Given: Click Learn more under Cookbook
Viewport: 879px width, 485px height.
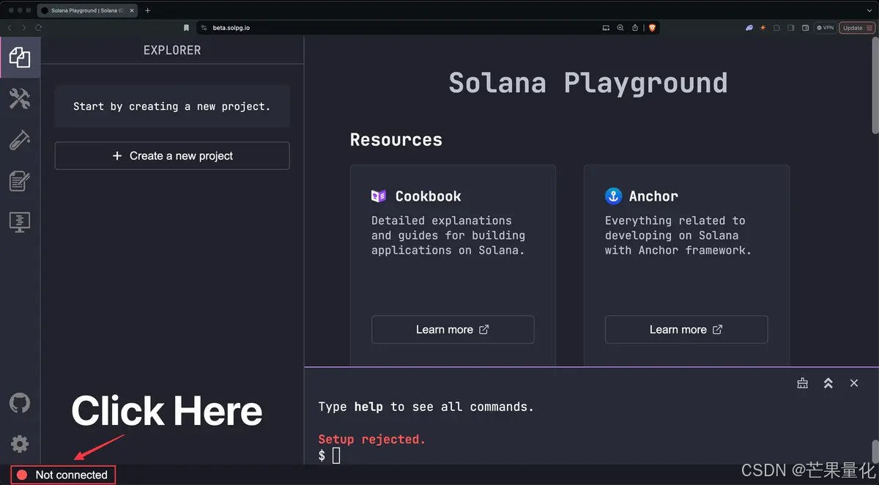Looking at the screenshot, I should [453, 330].
